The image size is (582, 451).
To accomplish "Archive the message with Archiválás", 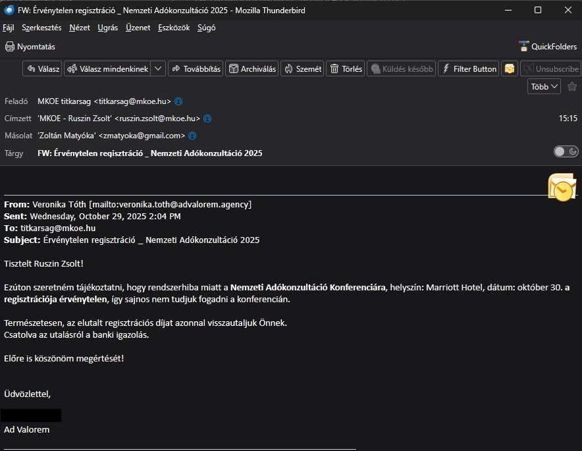I will [252, 69].
